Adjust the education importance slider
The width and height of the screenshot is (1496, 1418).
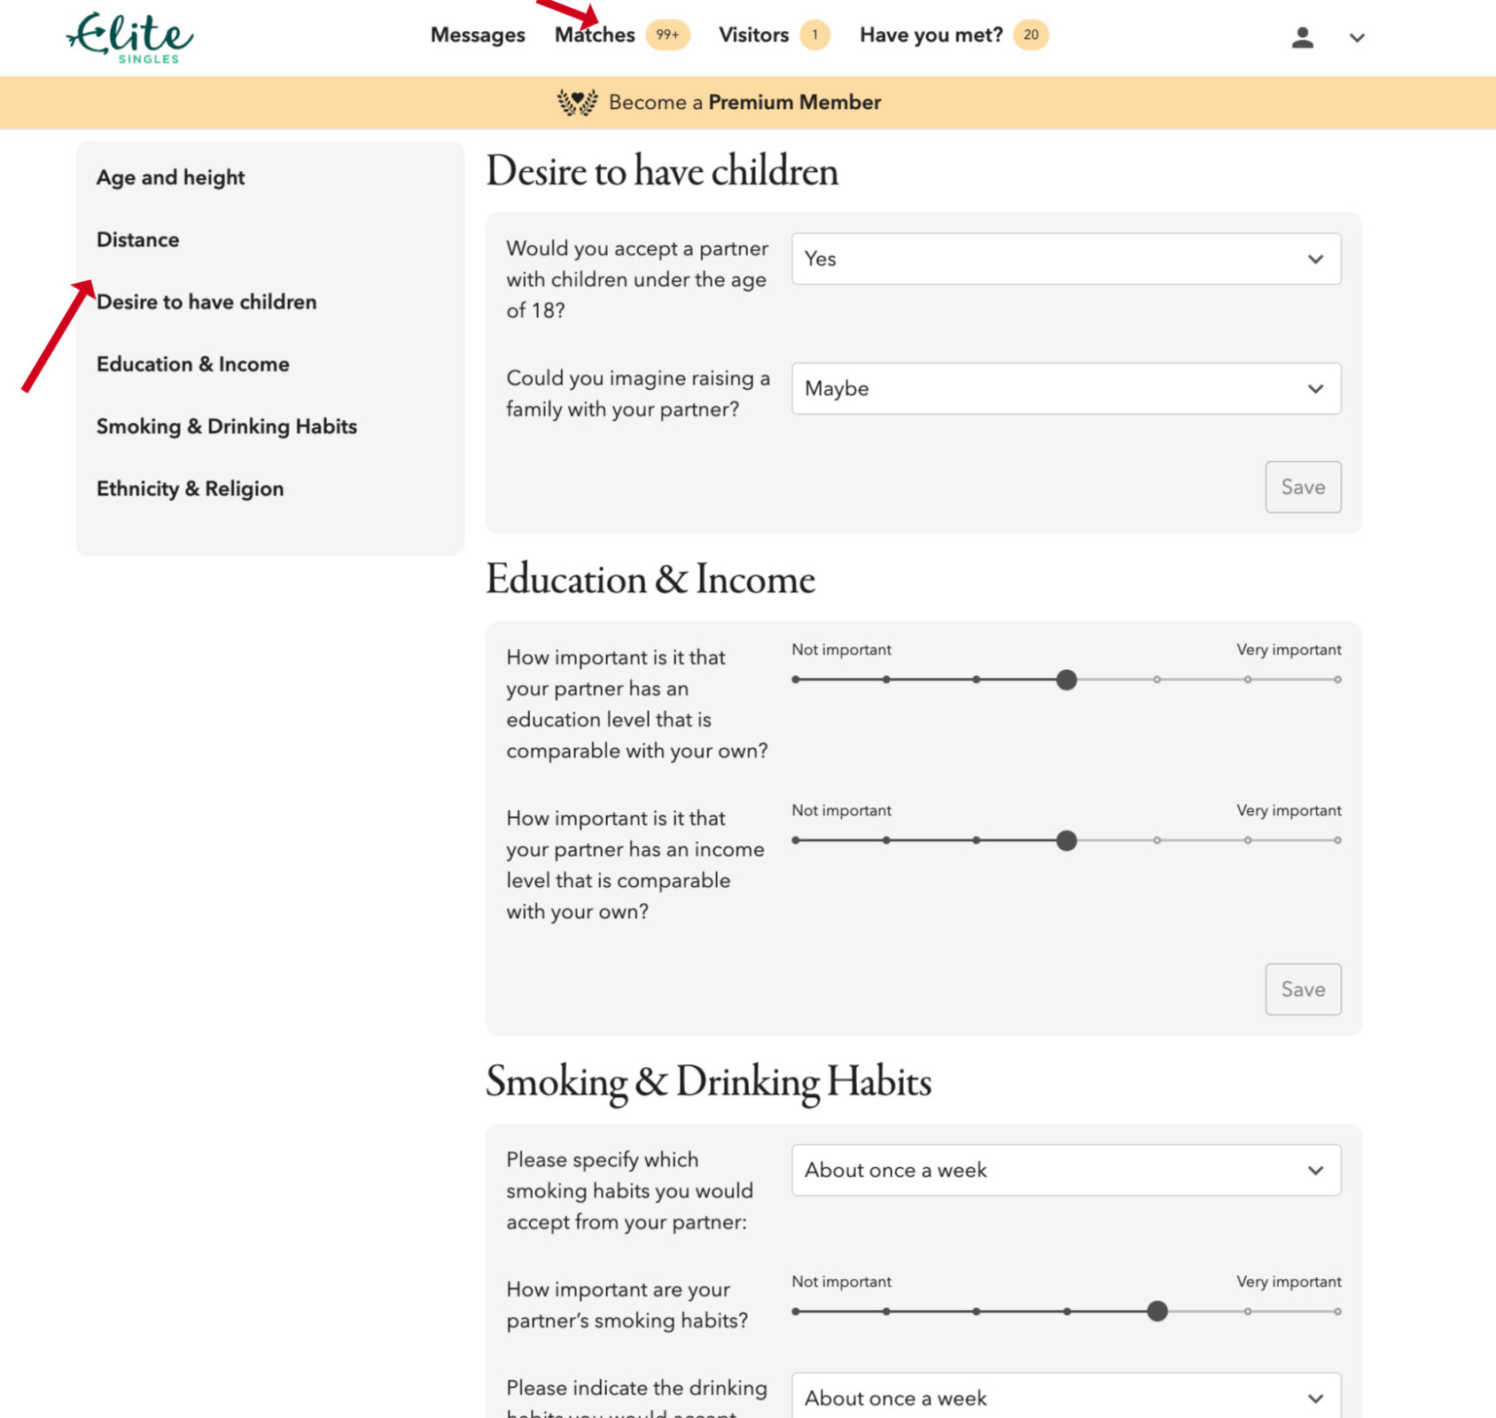point(1067,679)
